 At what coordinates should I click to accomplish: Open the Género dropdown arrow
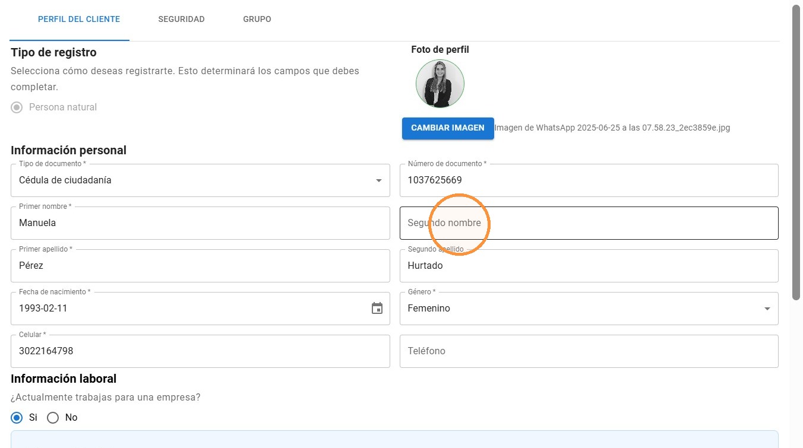pyautogui.click(x=767, y=309)
